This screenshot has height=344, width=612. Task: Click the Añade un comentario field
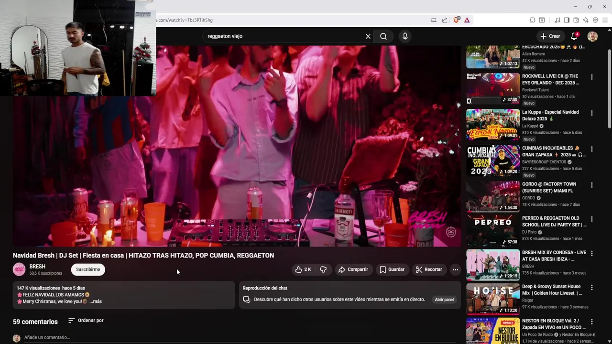[x=239, y=338]
